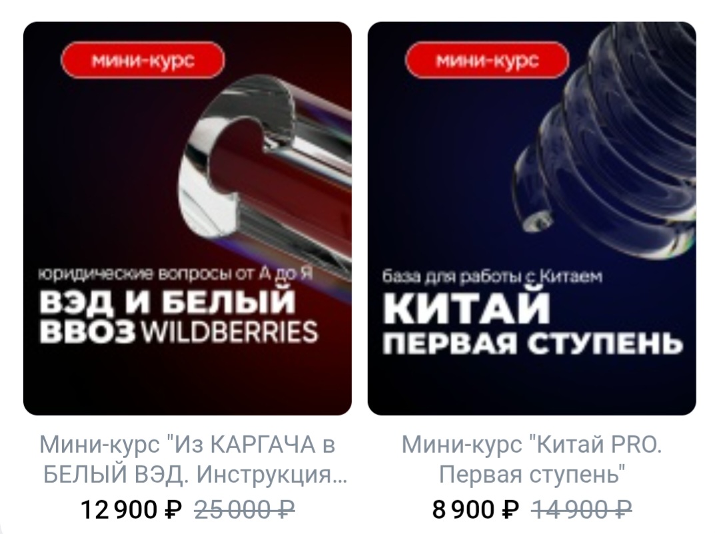Click the WILDBERRIES text on the left card
The width and height of the screenshot is (715, 534).
point(229,331)
